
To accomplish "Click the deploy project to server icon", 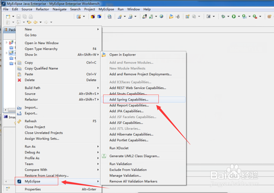I will coord(145,17).
